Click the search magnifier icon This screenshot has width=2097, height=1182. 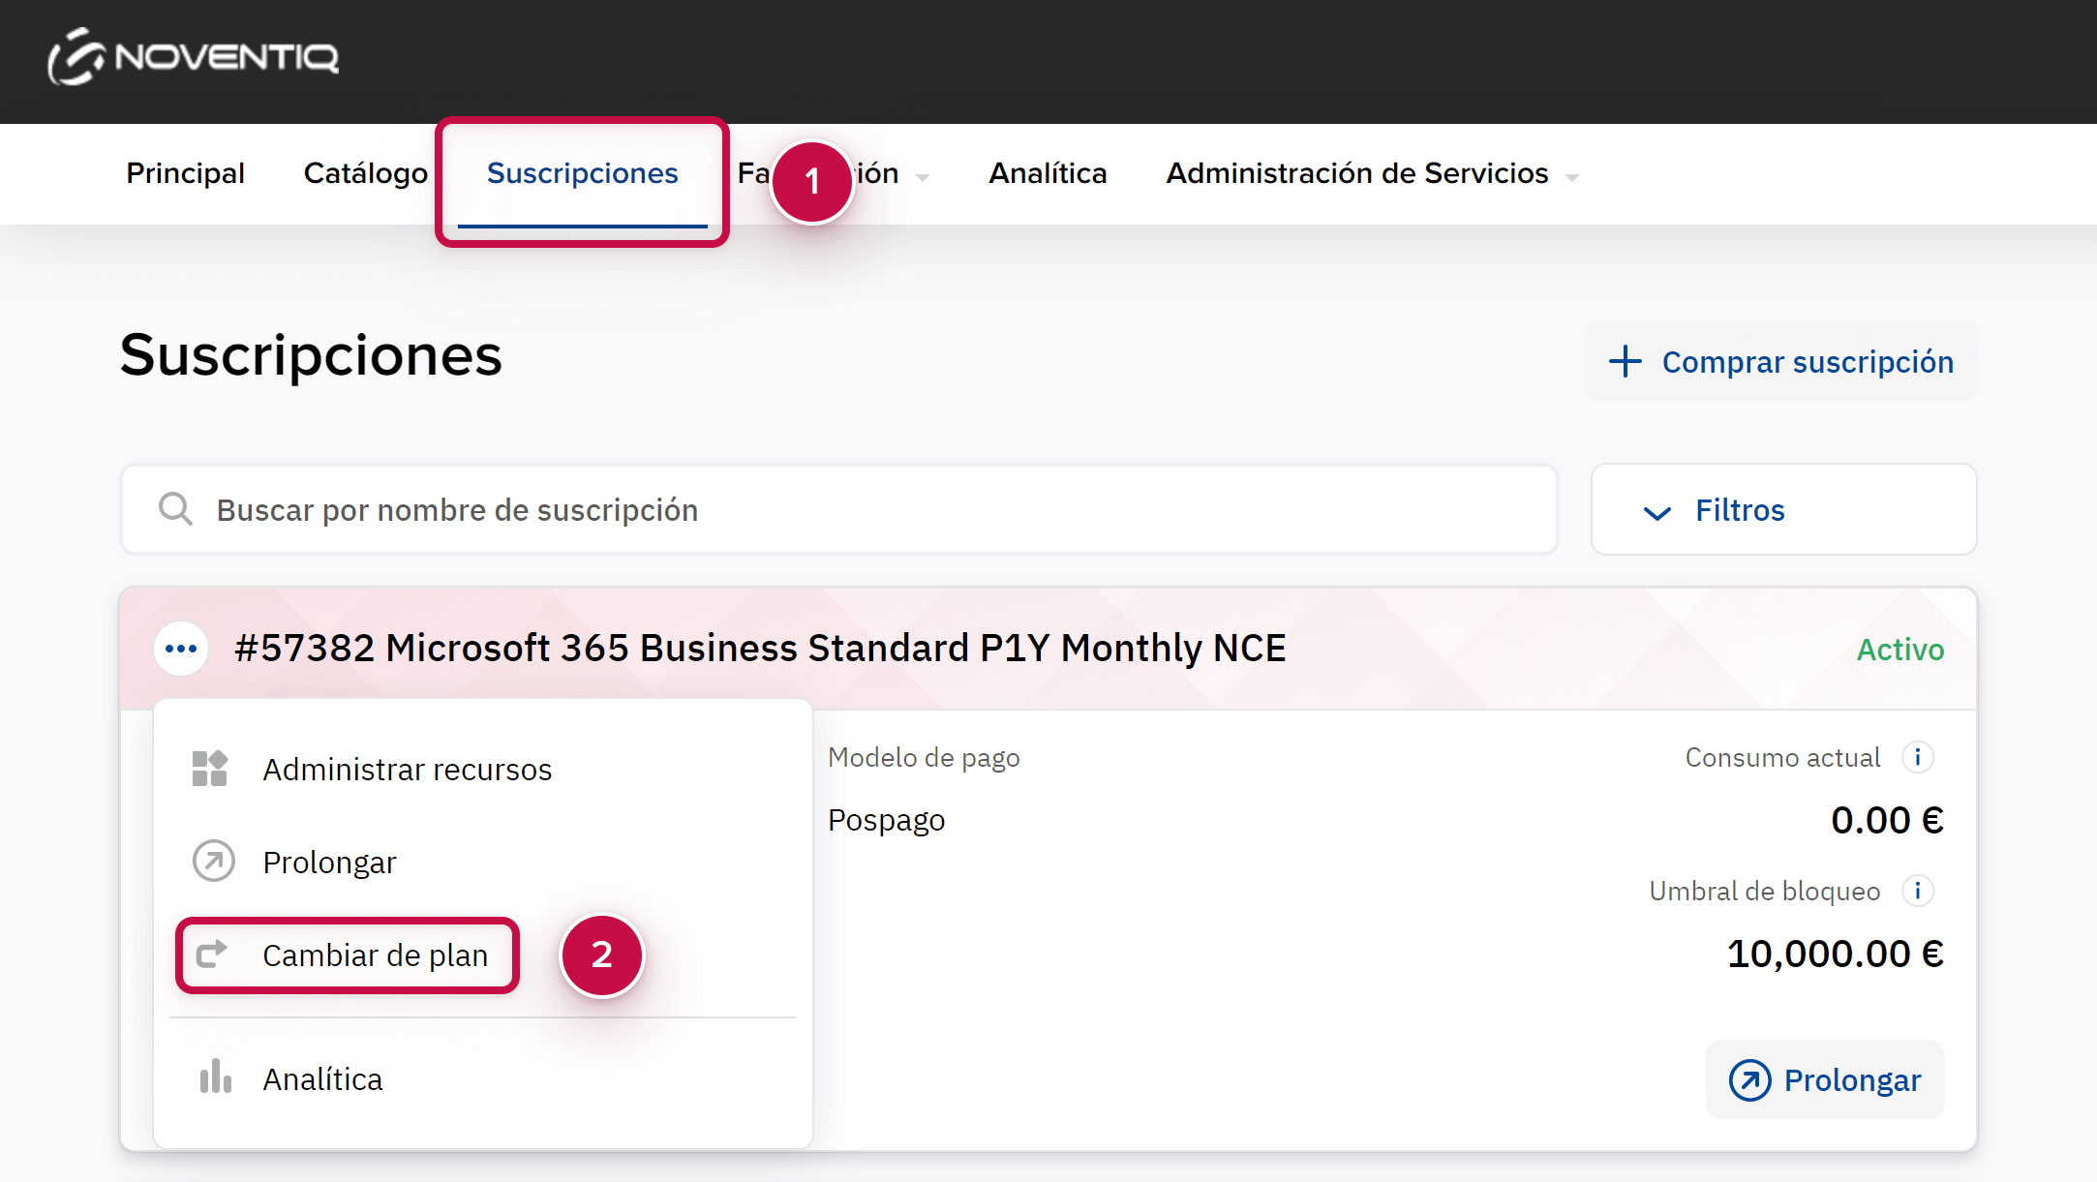click(x=175, y=509)
